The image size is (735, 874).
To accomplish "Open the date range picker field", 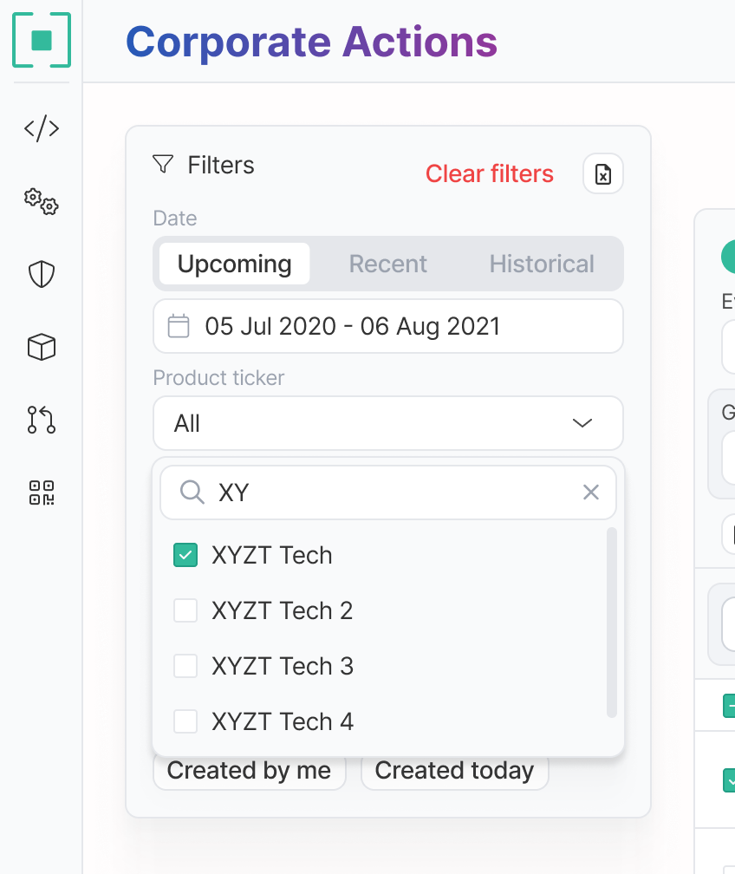I will 387,326.
